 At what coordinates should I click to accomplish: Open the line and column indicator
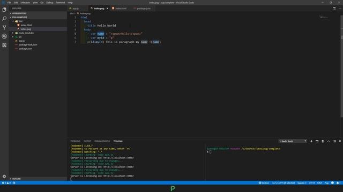pyautogui.click(x=284, y=183)
